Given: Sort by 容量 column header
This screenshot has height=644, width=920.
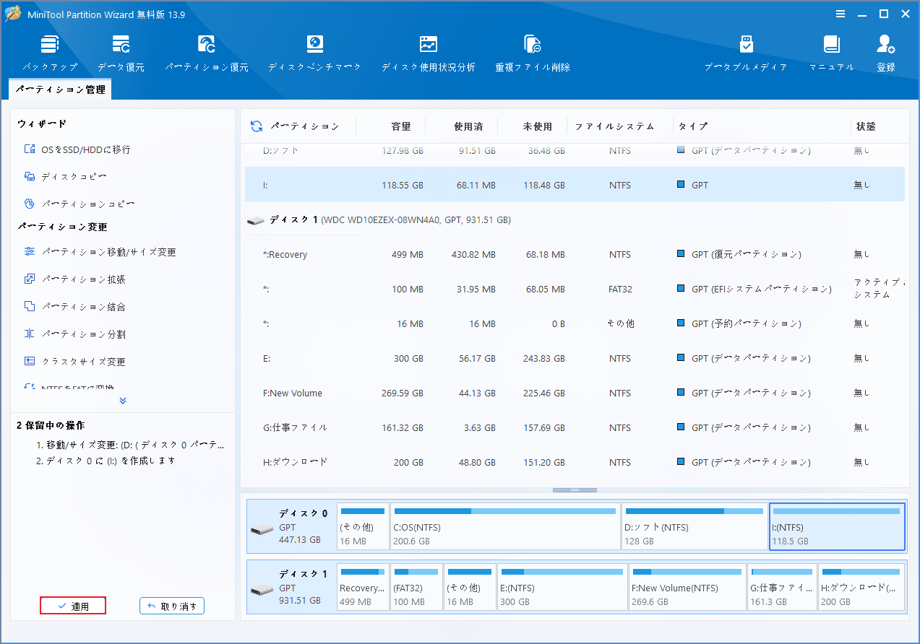Looking at the screenshot, I should pos(401,126).
